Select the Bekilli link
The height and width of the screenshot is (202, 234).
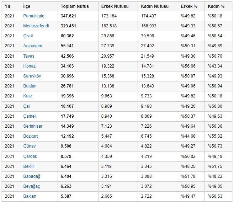point(29,166)
